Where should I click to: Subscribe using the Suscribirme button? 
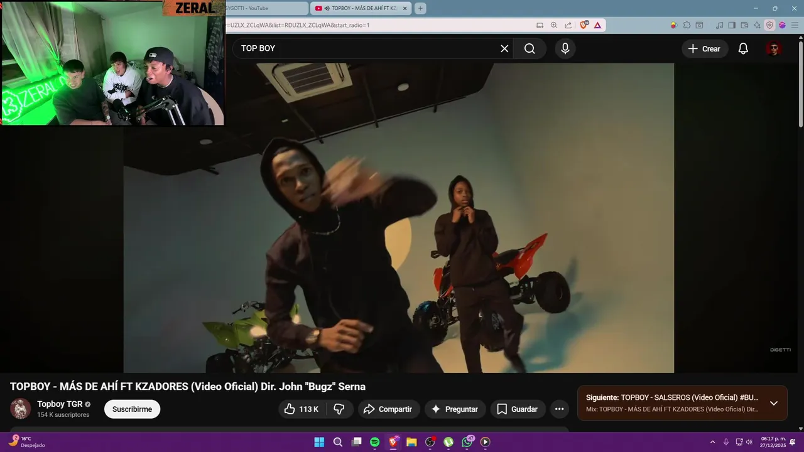click(132, 409)
